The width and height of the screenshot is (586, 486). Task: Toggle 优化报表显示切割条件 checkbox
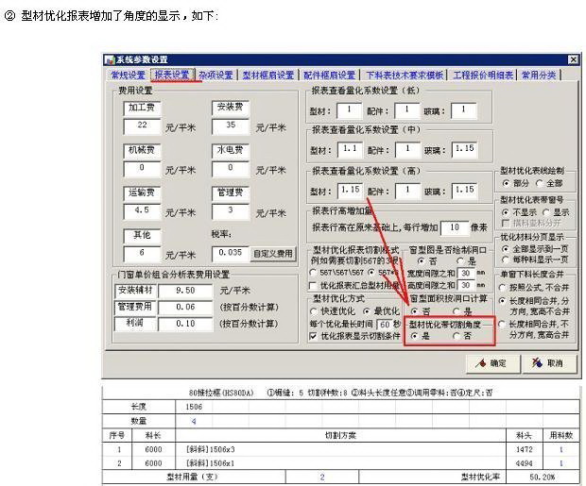point(313,336)
